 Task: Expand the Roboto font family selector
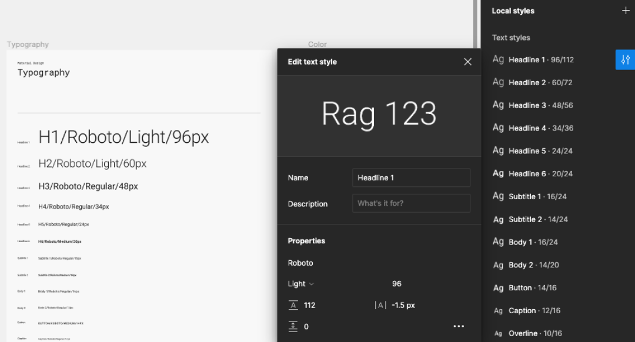tap(299, 263)
